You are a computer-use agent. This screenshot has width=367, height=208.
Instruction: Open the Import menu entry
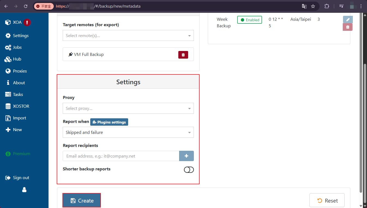[20, 118]
